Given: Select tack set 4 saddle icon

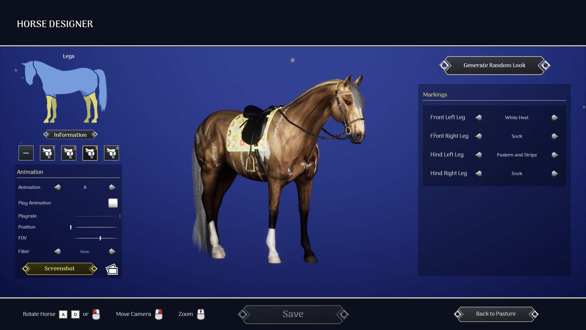Looking at the screenshot, I should click(111, 153).
